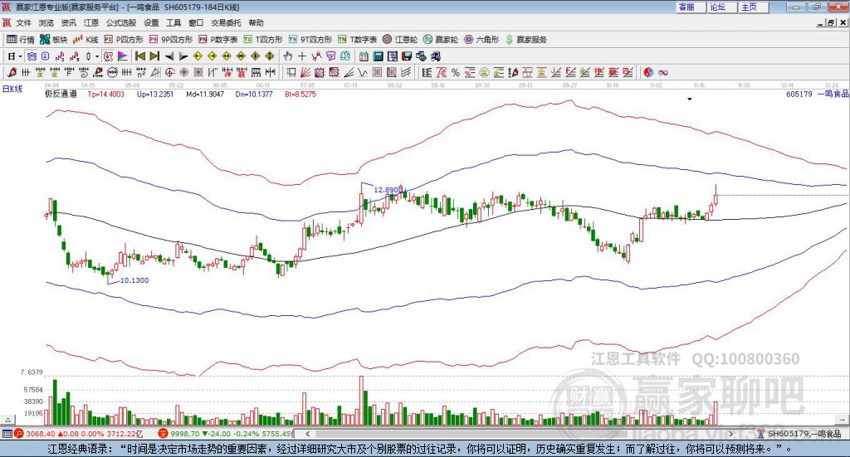850x457 pixels.
Task: Click the 日K线 label
Action: [12, 89]
